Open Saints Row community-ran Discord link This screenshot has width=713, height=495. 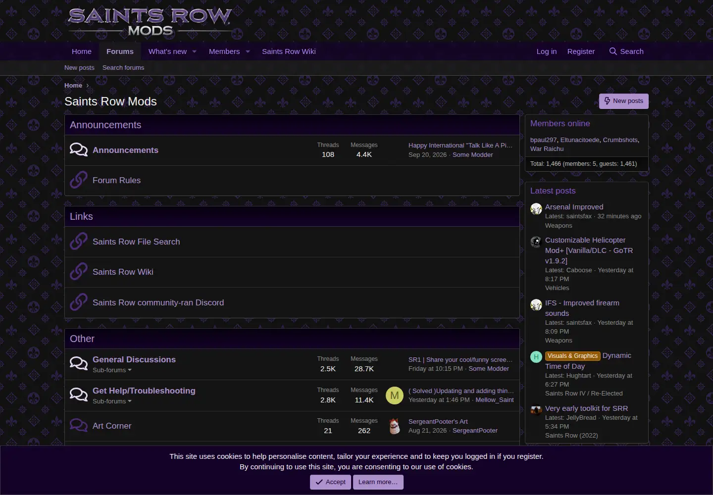pyautogui.click(x=158, y=302)
